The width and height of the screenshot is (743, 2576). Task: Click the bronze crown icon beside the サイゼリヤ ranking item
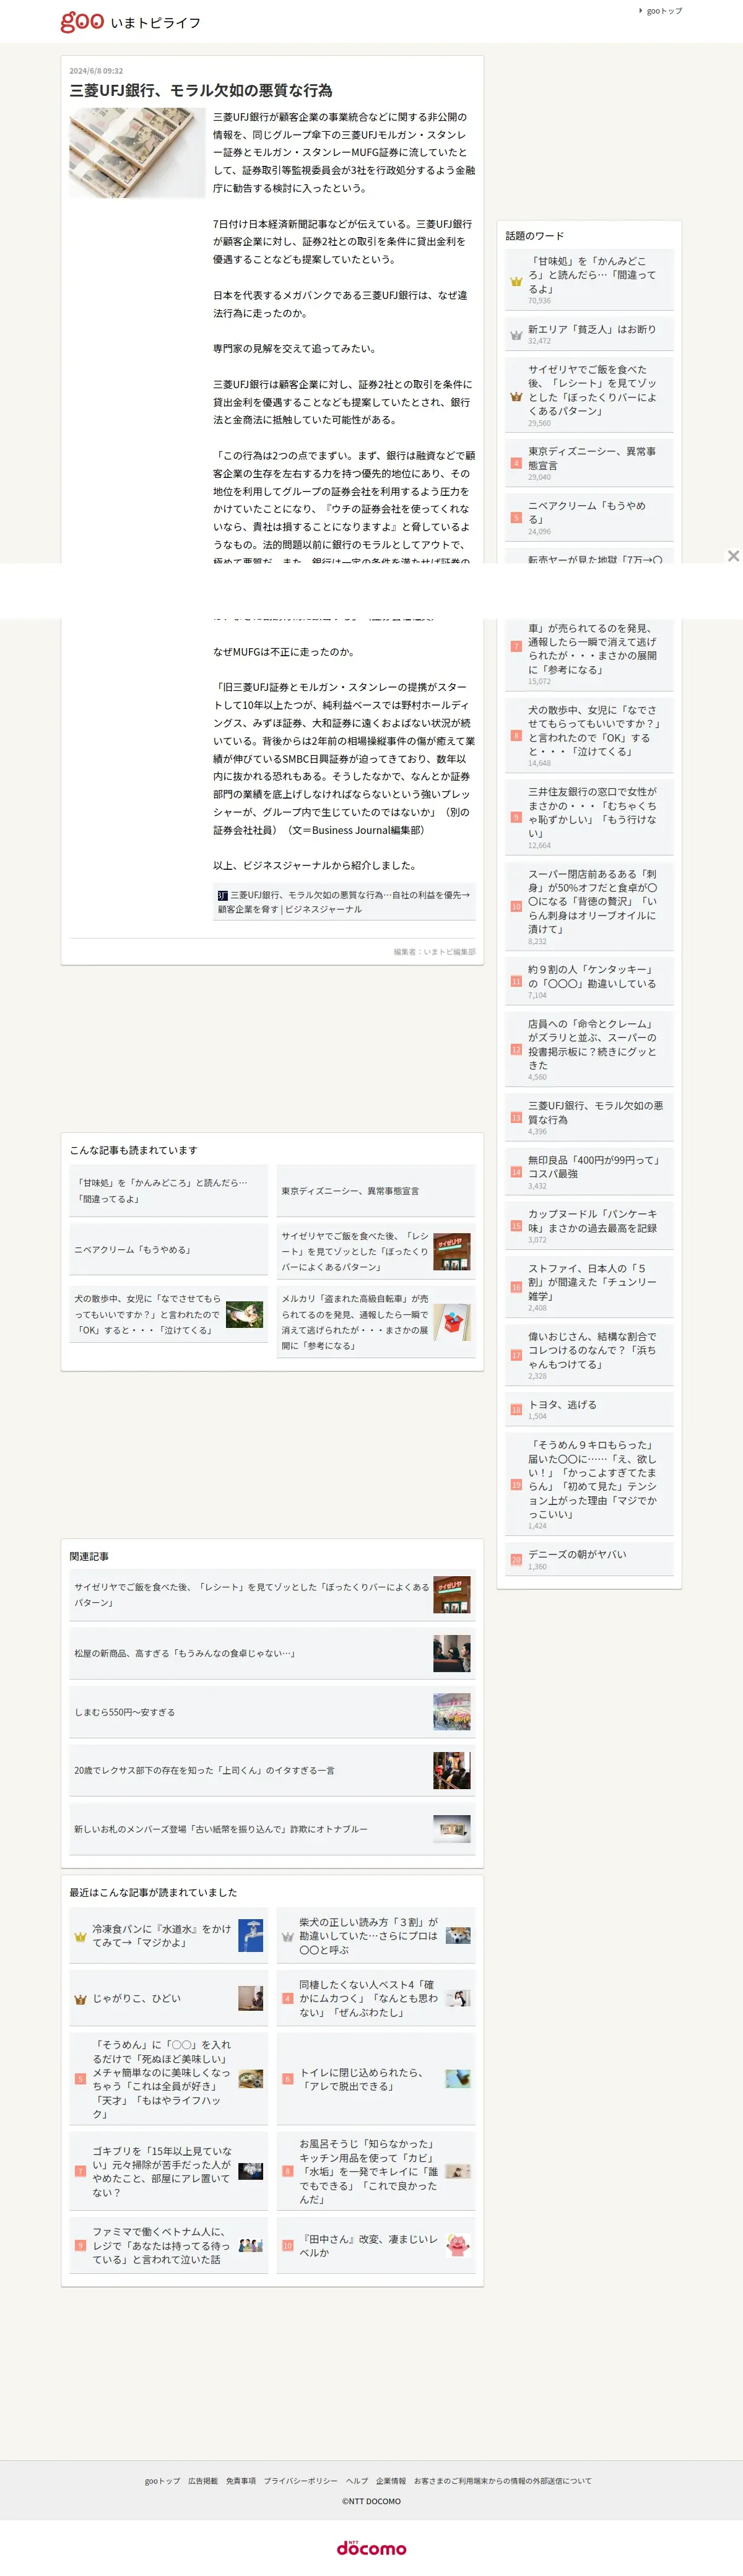pos(516,396)
